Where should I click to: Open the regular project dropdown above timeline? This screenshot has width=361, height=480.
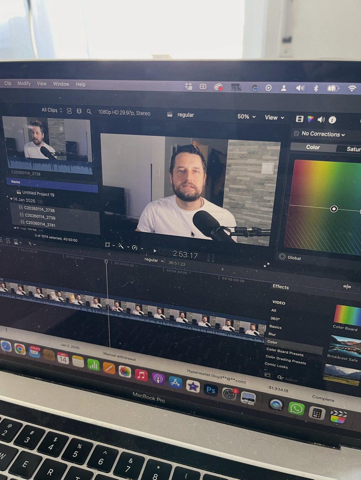click(x=154, y=260)
